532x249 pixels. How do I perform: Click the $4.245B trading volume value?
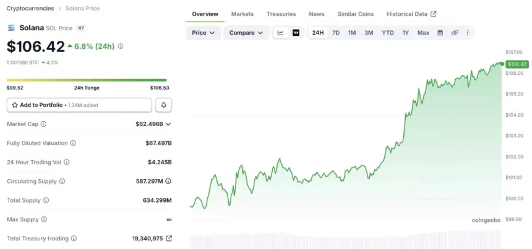pyautogui.click(x=160, y=162)
